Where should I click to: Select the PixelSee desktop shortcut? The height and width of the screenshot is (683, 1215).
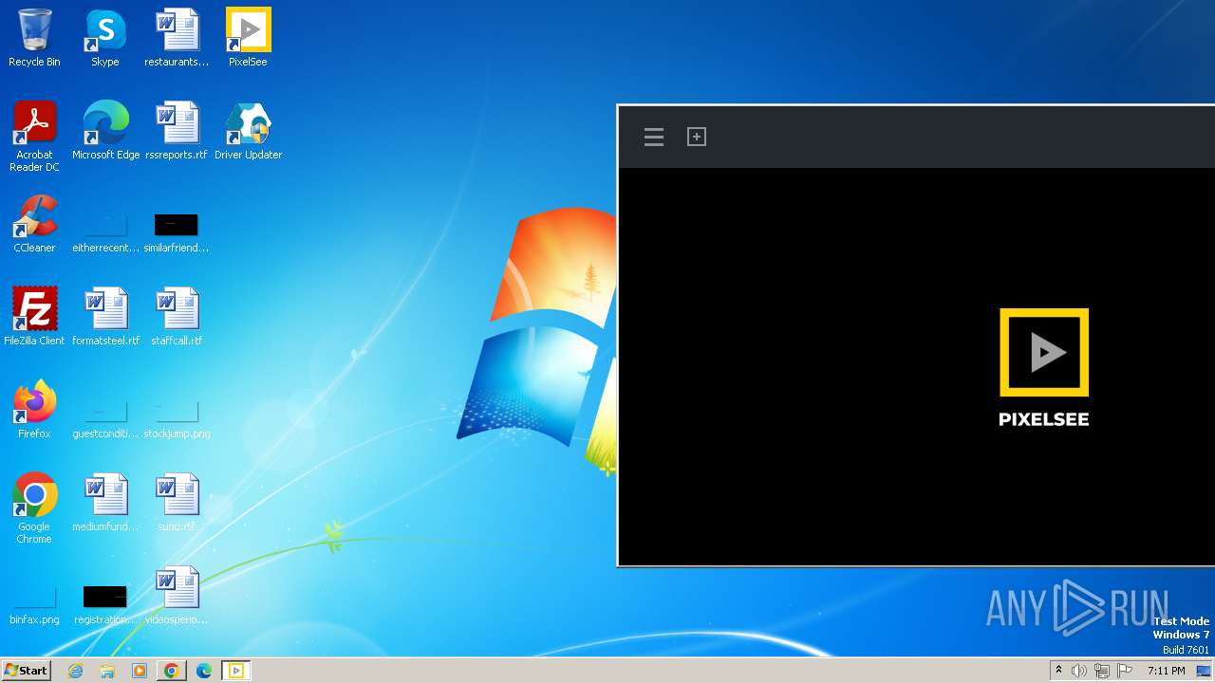tap(248, 38)
